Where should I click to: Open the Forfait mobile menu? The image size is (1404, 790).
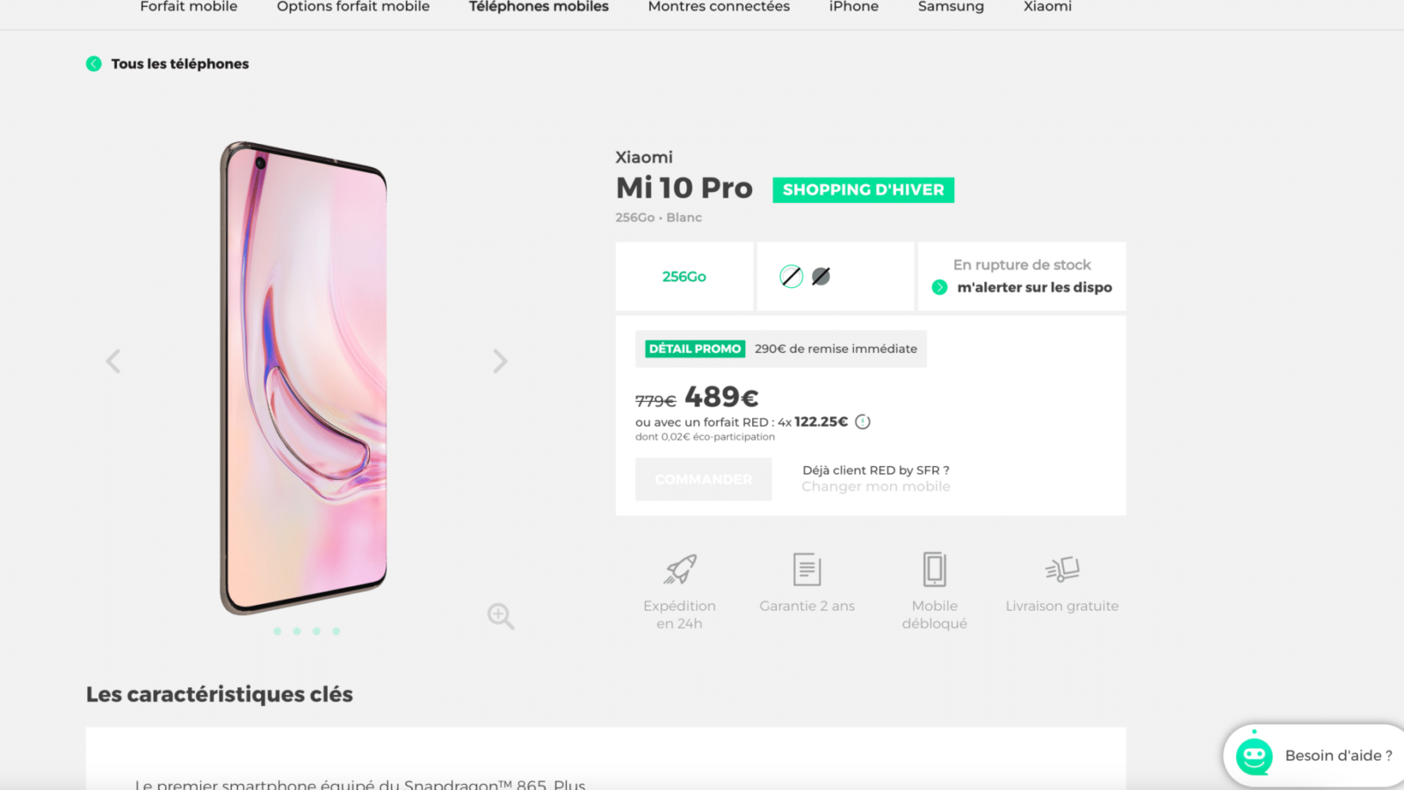click(x=189, y=7)
